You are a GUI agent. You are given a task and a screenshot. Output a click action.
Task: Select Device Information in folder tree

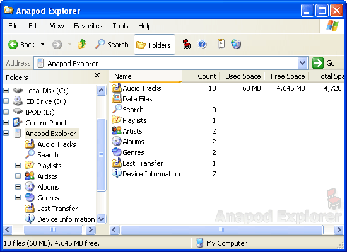[x=66, y=219]
